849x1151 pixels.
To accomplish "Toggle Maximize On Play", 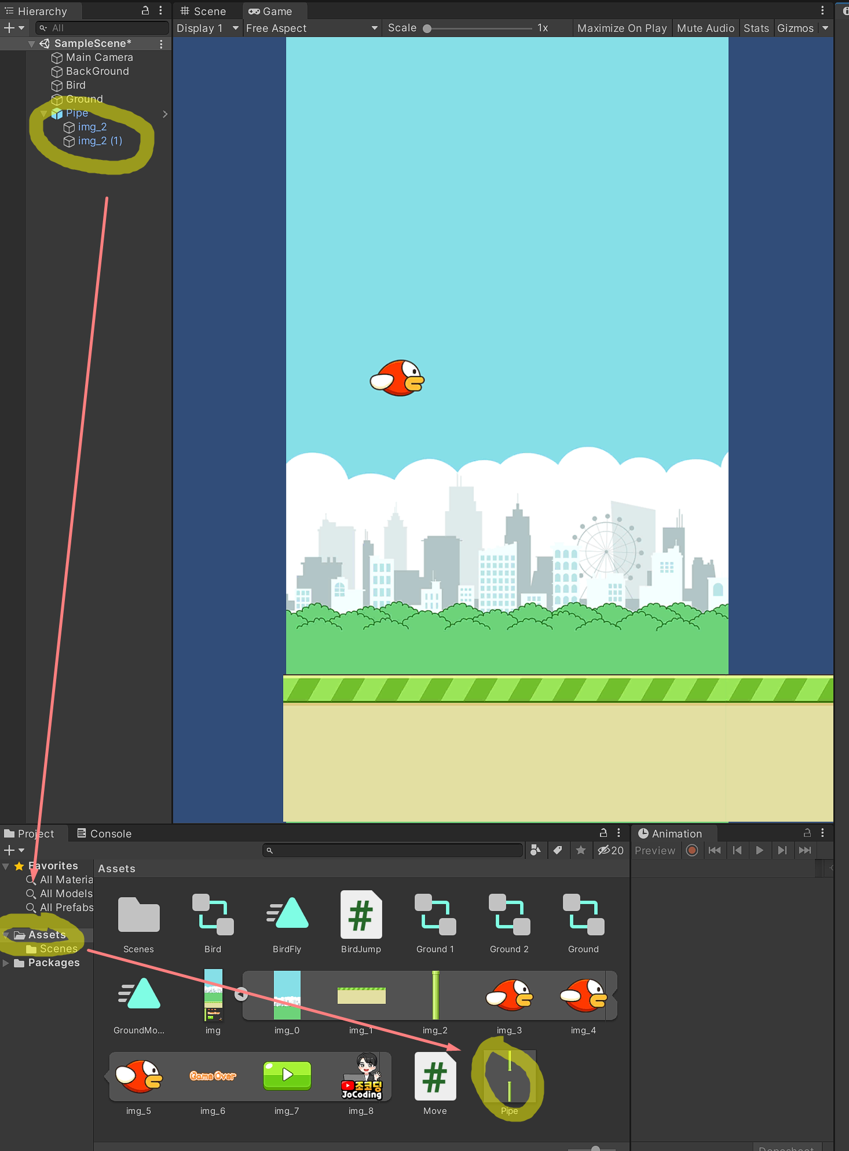I will [x=622, y=28].
